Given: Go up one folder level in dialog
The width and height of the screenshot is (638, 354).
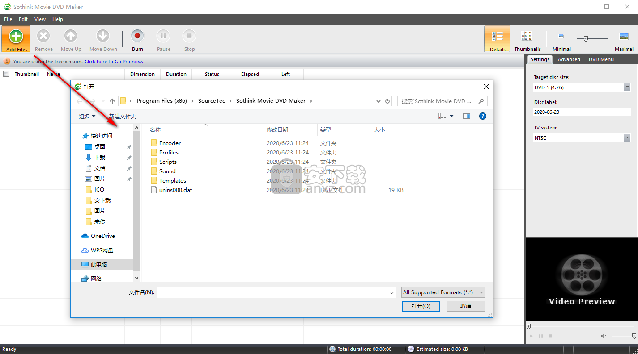Looking at the screenshot, I should coord(112,101).
